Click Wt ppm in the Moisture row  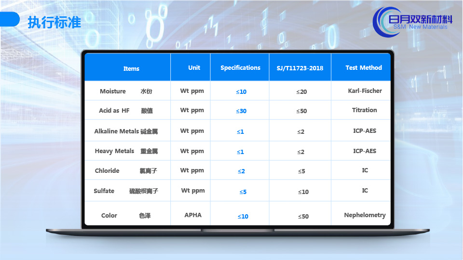(192, 91)
